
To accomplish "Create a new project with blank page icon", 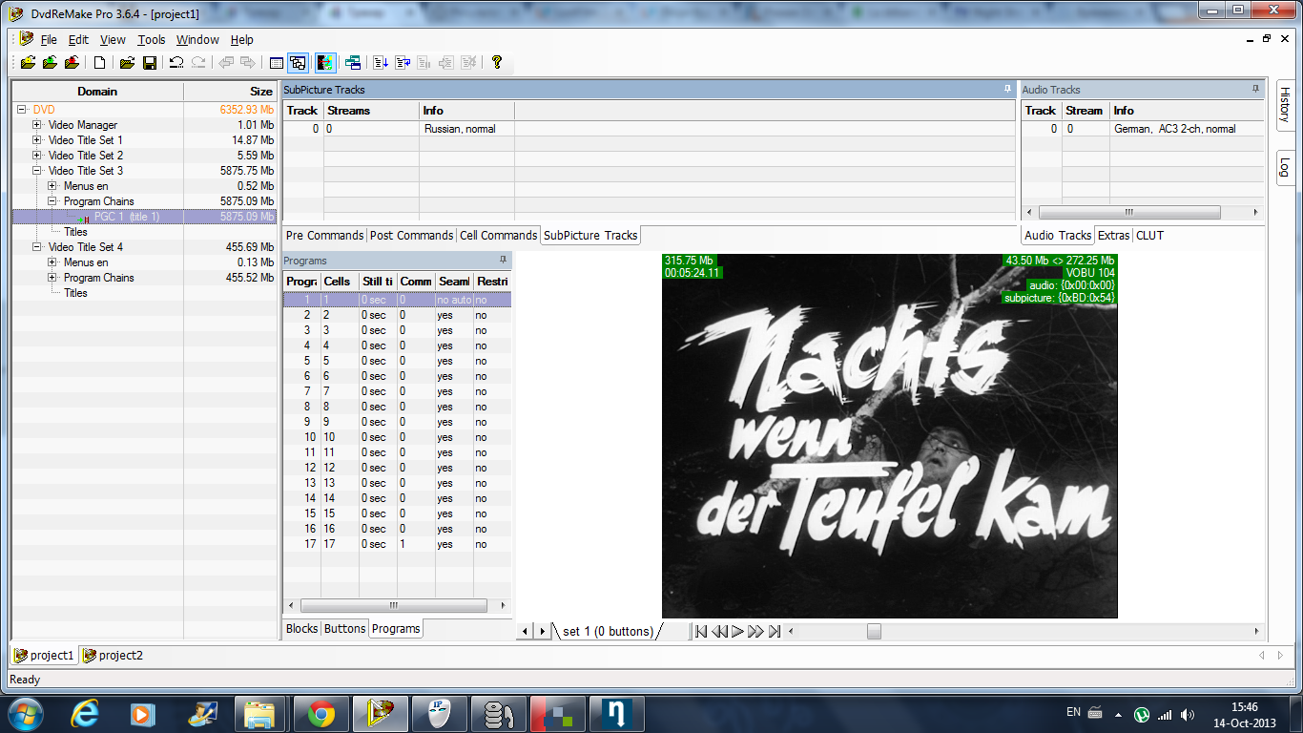I will point(99,63).
